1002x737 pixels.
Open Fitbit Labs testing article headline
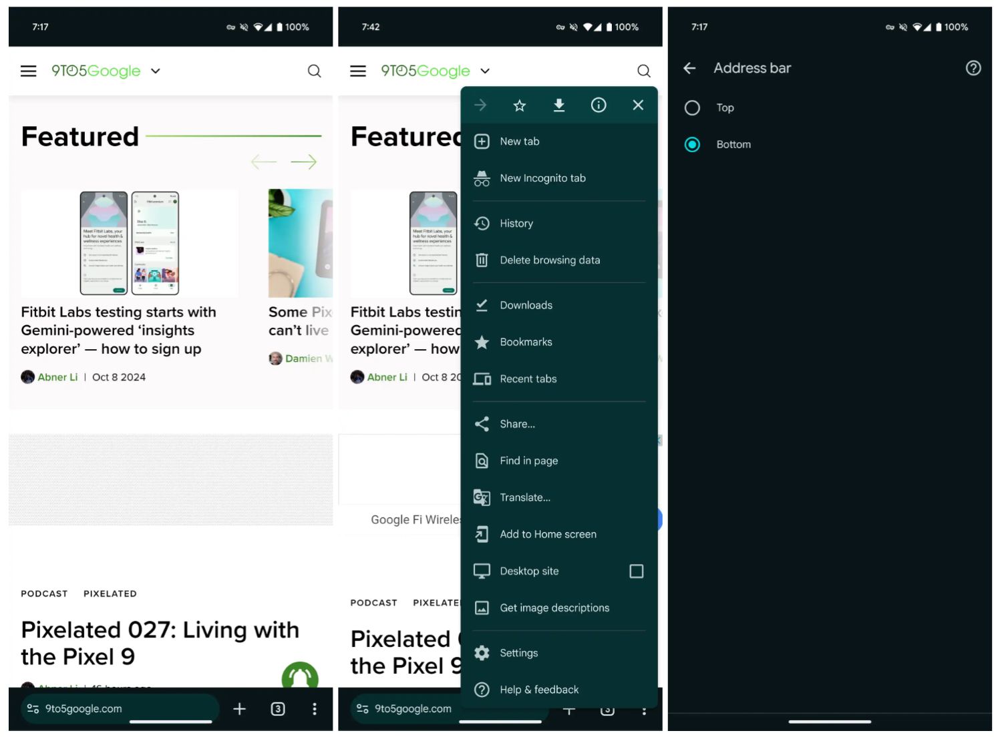118,330
